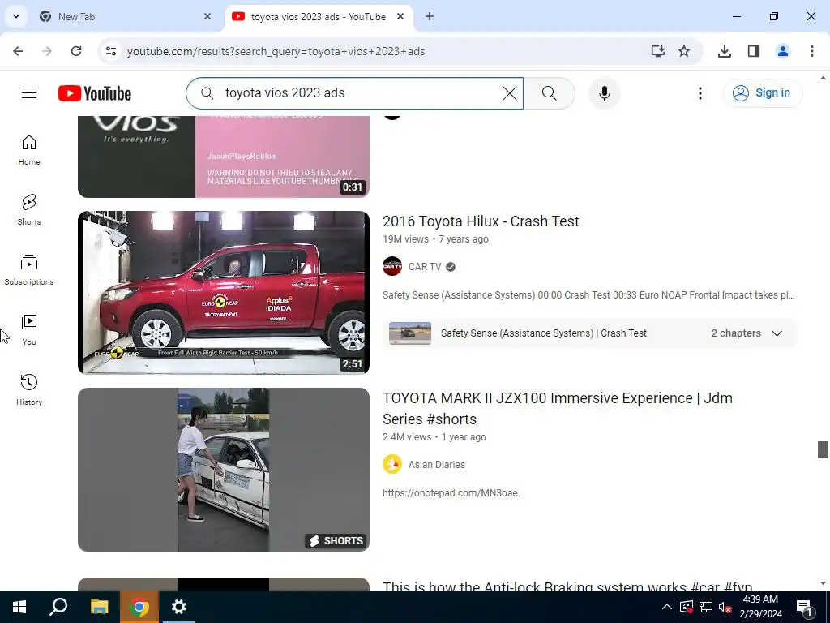
Task: Open a new browser tab
Action: coord(430,16)
